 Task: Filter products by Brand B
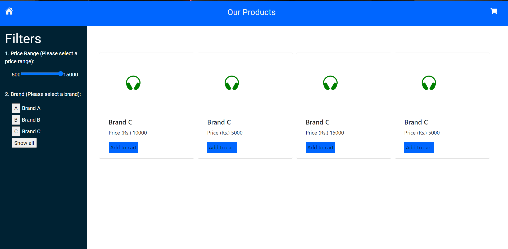pyautogui.click(x=31, y=119)
